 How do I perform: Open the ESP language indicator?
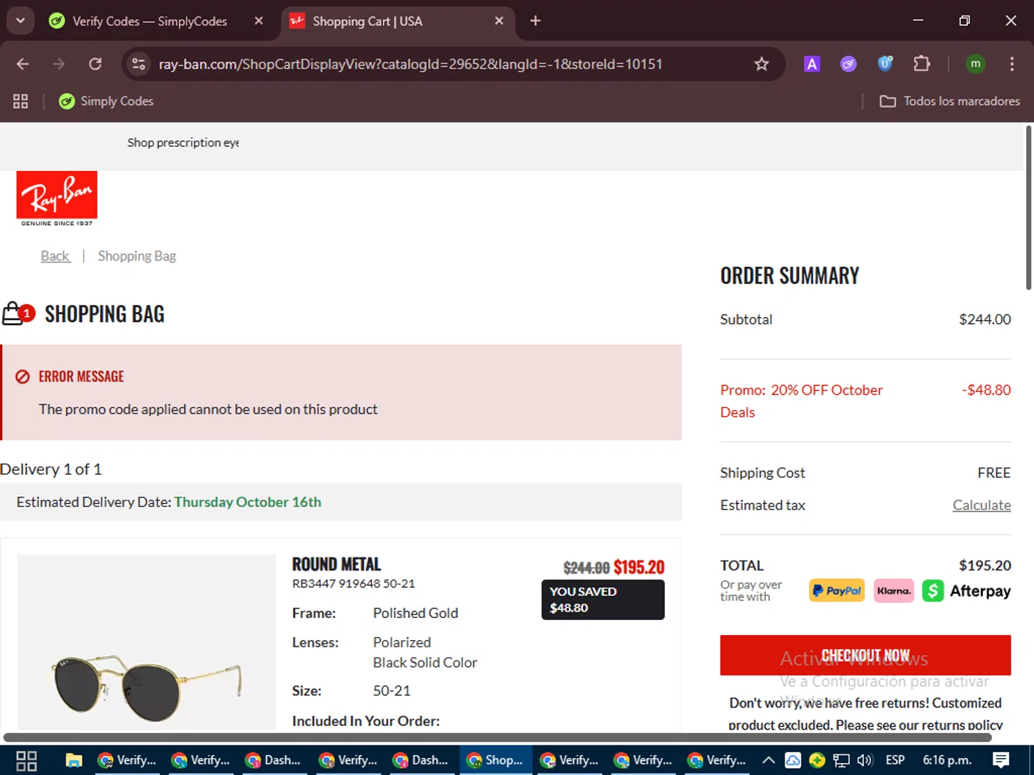click(x=895, y=761)
